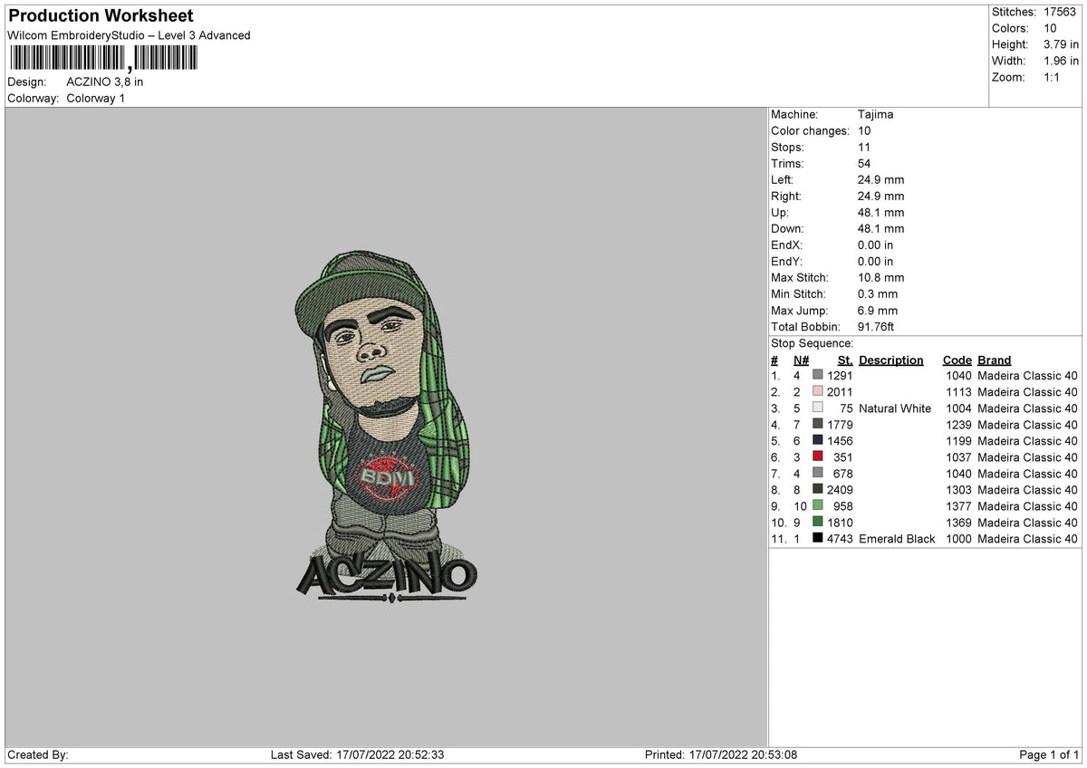Screen dimensions: 1087x768
Task: Click the Up value '48.1 mm'
Action: coord(880,212)
